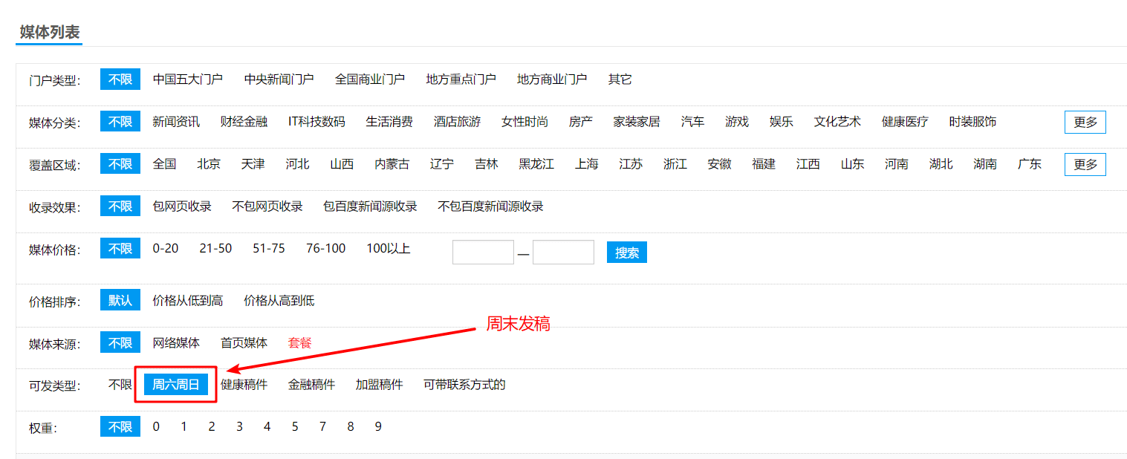
Task: Choose 财经金融 media category
Action: tap(244, 122)
